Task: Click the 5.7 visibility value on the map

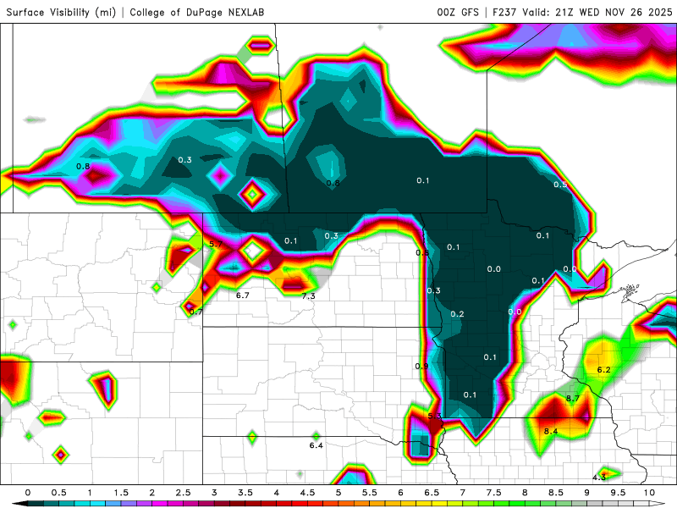Action: click(216, 244)
